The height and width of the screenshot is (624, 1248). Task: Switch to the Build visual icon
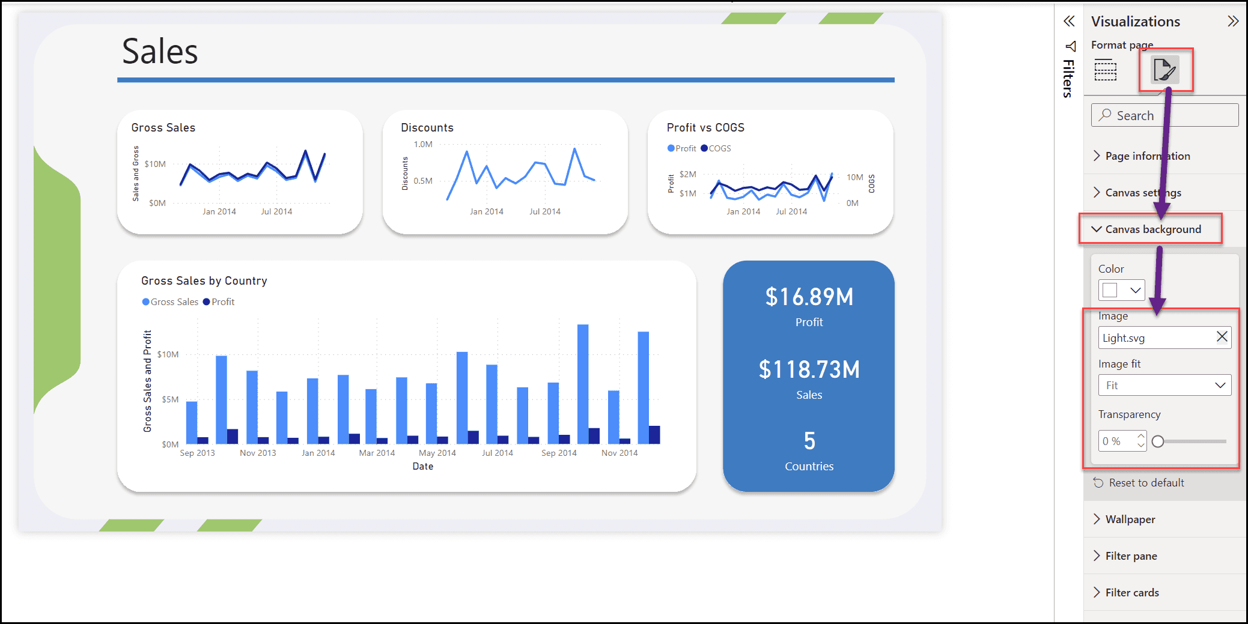[1106, 70]
